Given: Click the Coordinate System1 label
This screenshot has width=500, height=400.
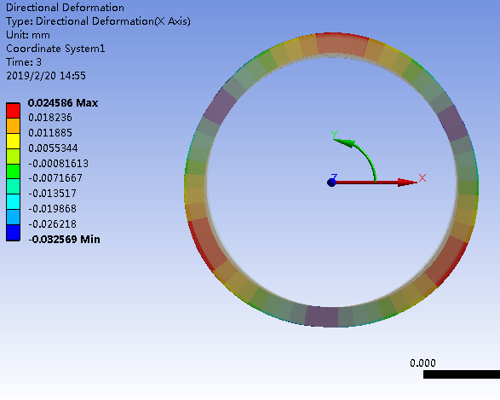Looking at the screenshot, I should click(55, 49).
